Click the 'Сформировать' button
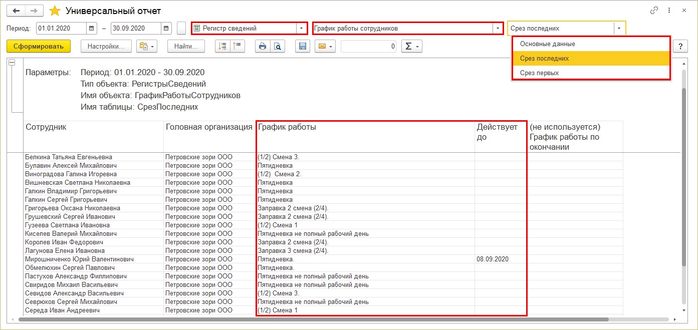Screen dimensions: 698x330 pos(39,47)
